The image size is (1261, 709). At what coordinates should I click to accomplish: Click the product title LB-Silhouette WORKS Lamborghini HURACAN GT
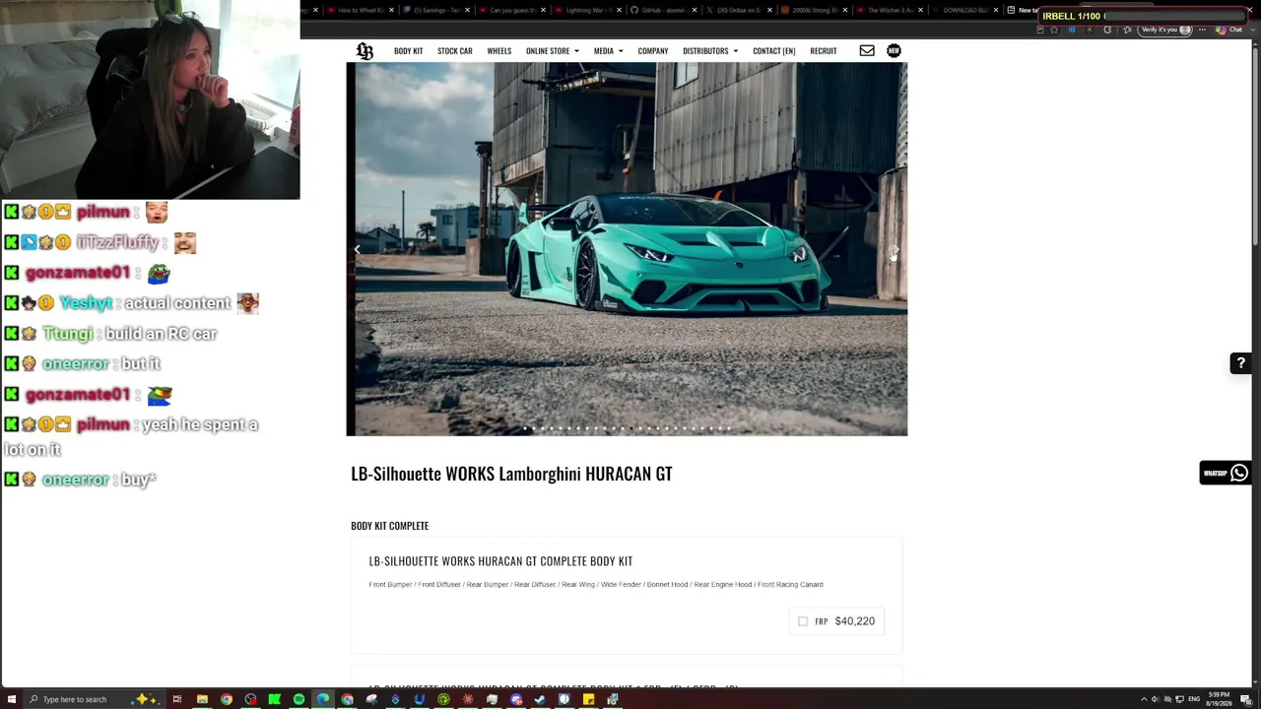(511, 474)
